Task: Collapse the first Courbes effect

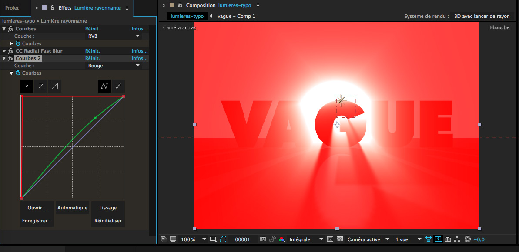Action: coord(4,29)
